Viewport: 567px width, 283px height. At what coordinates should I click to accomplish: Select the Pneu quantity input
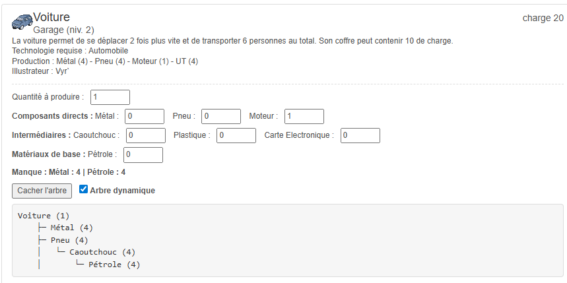pyautogui.click(x=220, y=116)
